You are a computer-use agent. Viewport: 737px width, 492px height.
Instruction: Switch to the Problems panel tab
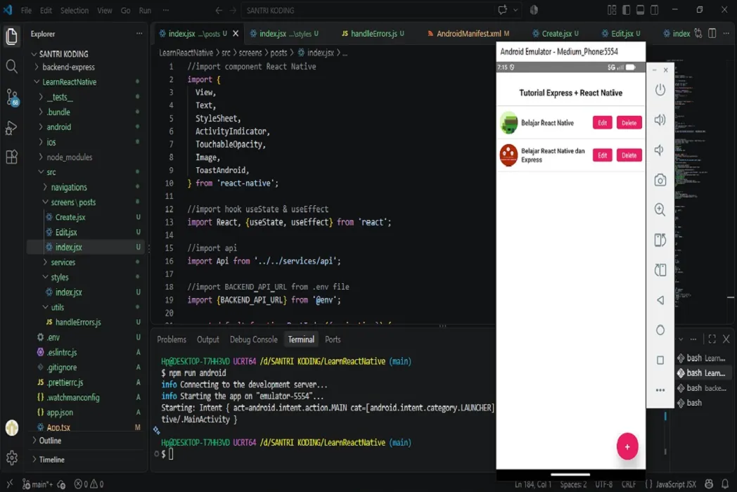click(172, 339)
